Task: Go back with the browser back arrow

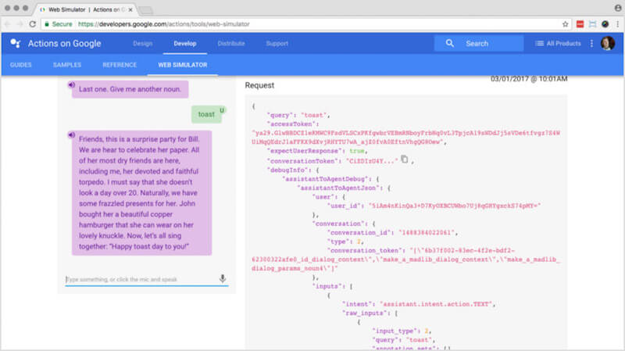Action: (x=8, y=24)
